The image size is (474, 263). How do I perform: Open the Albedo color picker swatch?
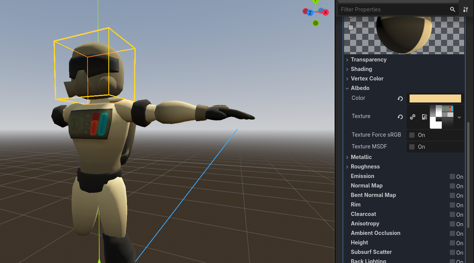tap(435, 99)
